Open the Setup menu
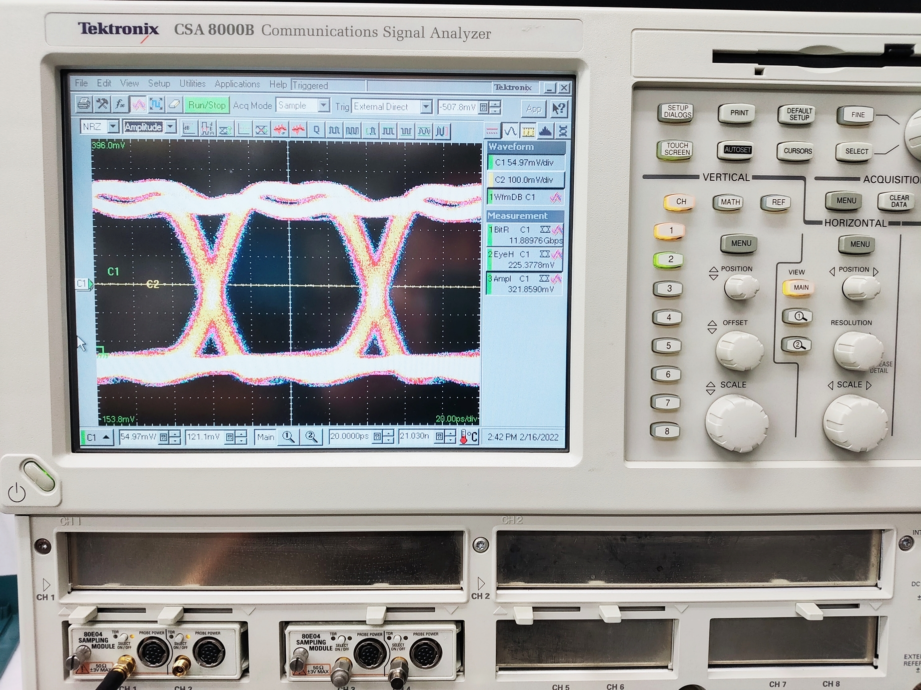This screenshot has width=921, height=690. pyautogui.click(x=159, y=83)
